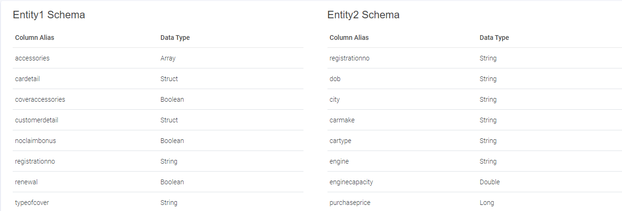622x211 pixels.
Task: Click the cardetail column alias
Action: (27, 79)
